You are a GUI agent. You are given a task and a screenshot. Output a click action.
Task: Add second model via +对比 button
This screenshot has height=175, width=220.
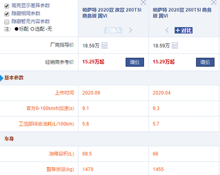[184, 30]
